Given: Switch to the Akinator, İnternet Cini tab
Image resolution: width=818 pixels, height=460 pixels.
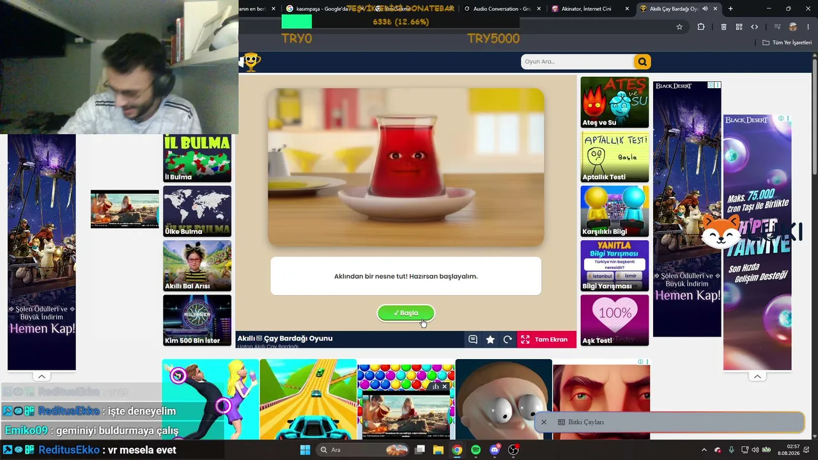Looking at the screenshot, I should pyautogui.click(x=590, y=9).
